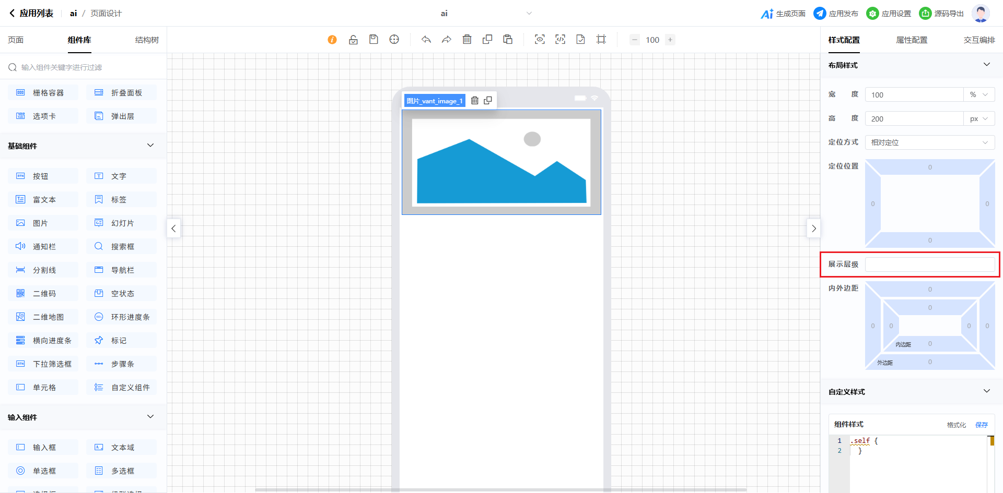Image resolution: width=1003 pixels, height=493 pixels.
Task: Open the 定位方式 dropdown
Action: click(929, 142)
